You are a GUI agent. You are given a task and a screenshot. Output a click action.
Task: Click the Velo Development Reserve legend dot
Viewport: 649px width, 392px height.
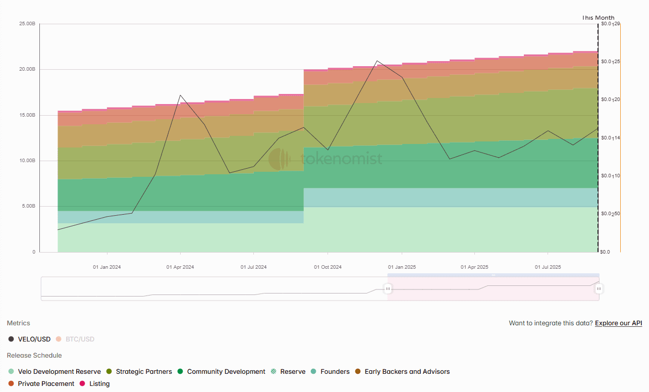click(x=12, y=371)
